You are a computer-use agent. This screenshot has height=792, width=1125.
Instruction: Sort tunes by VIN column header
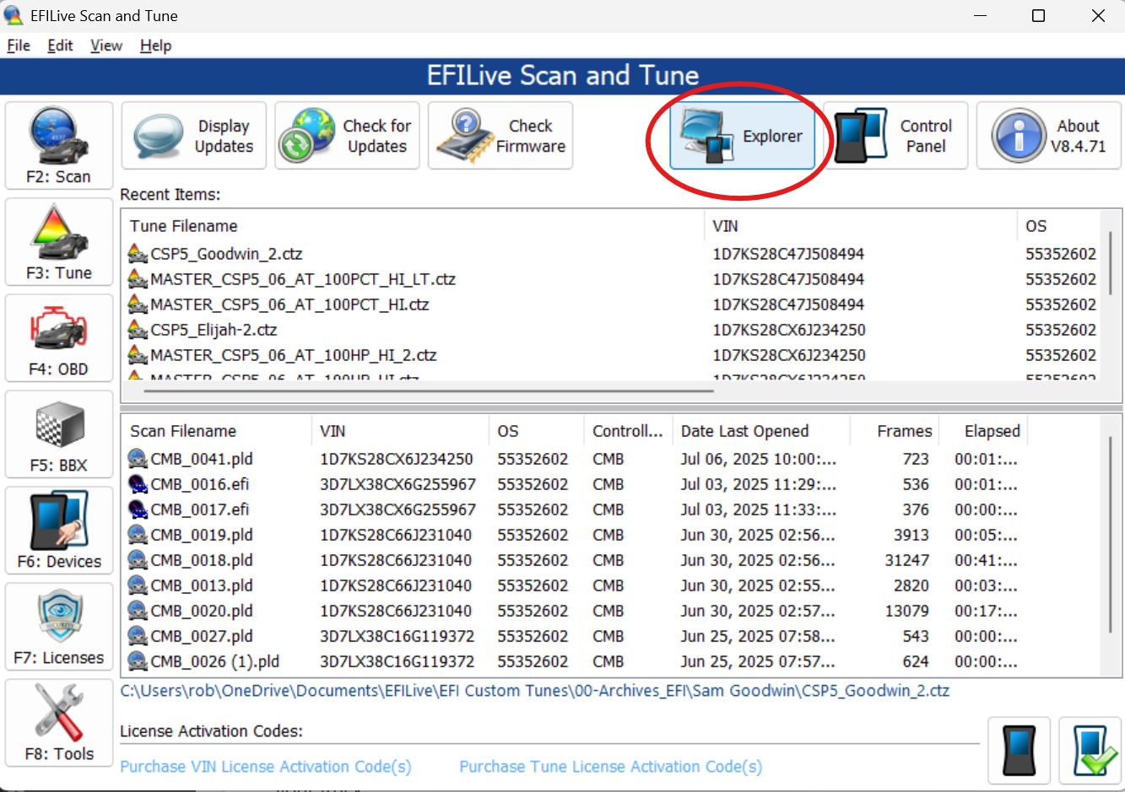click(861, 226)
